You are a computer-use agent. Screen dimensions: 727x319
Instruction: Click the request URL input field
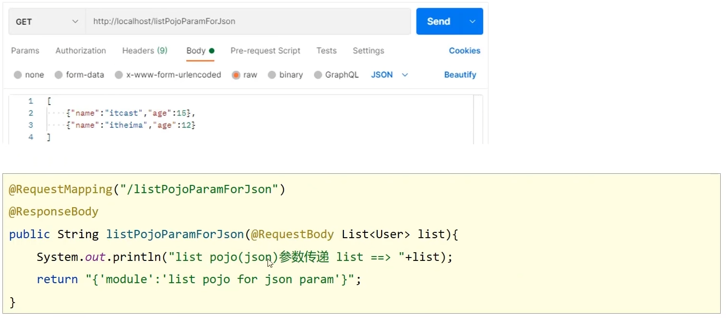click(248, 21)
